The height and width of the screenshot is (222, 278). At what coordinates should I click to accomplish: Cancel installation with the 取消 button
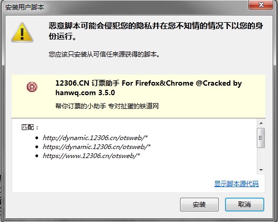click(245, 205)
